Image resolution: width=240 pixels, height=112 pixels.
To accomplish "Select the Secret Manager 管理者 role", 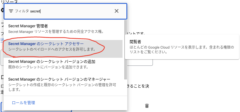I will (x=63, y=29).
